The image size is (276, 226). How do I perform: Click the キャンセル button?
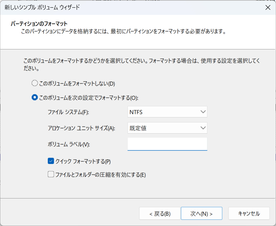(249, 213)
